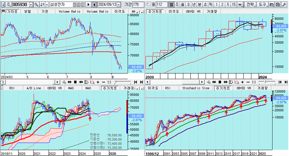The height and width of the screenshot is (156, 289).
Task: Select 분 minute period toggle
Action: (x=200, y=4)
